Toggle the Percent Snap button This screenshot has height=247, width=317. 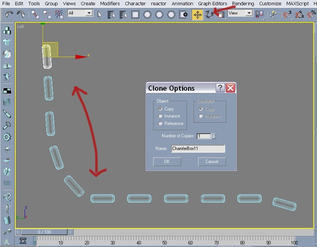pos(312,14)
